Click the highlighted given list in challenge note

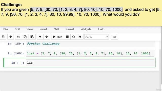(76, 10)
